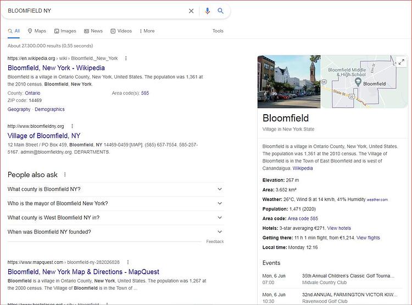Open Bloomfield street photo thumbnail

[x=289, y=82]
